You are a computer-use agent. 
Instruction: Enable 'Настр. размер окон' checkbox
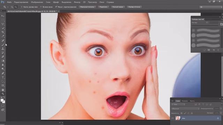[22, 7]
